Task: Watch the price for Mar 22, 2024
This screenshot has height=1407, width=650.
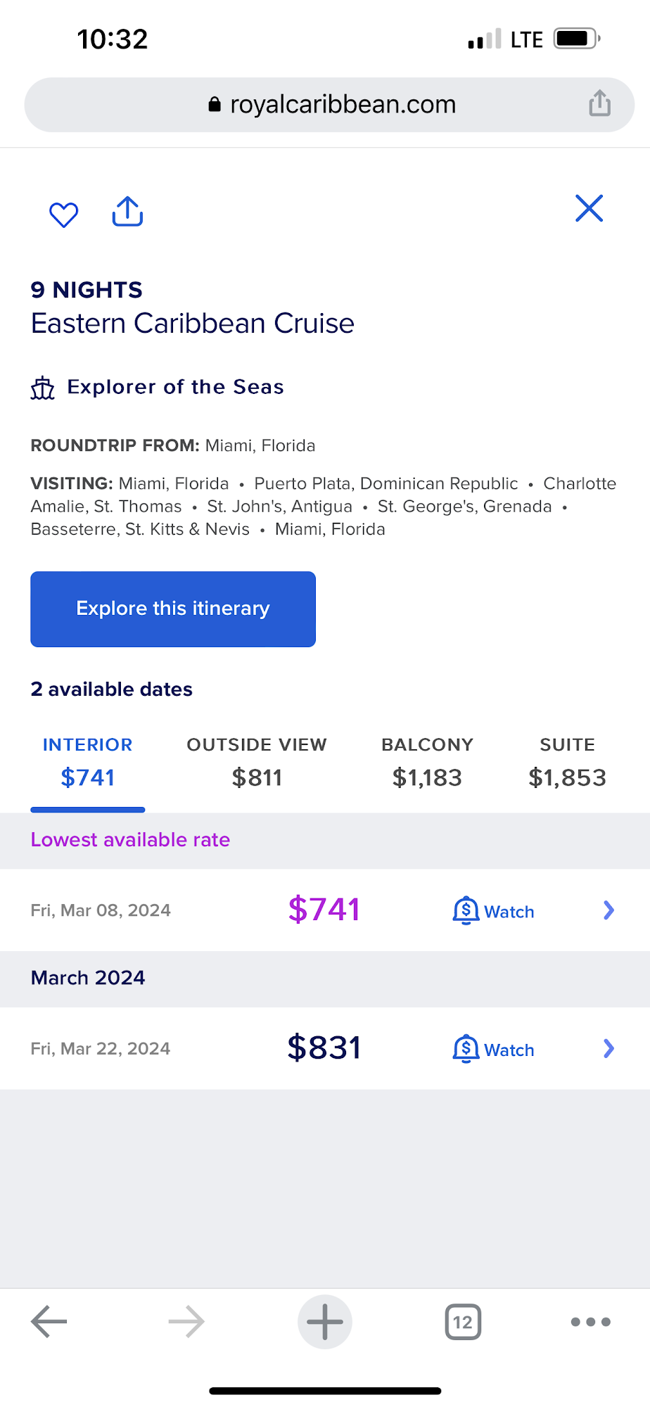Action: coord(493,1050)
